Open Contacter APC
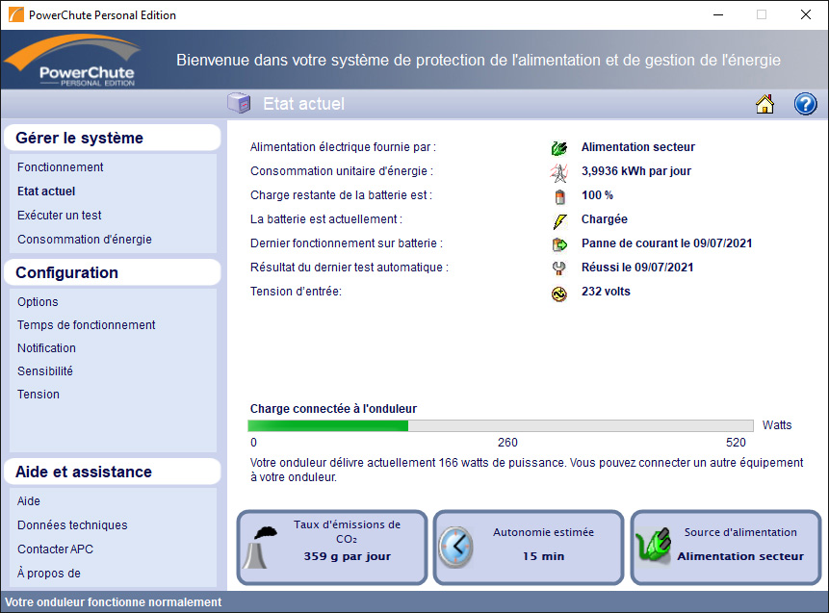The height and width of the screenshot is (613, 829). point(55,549)
